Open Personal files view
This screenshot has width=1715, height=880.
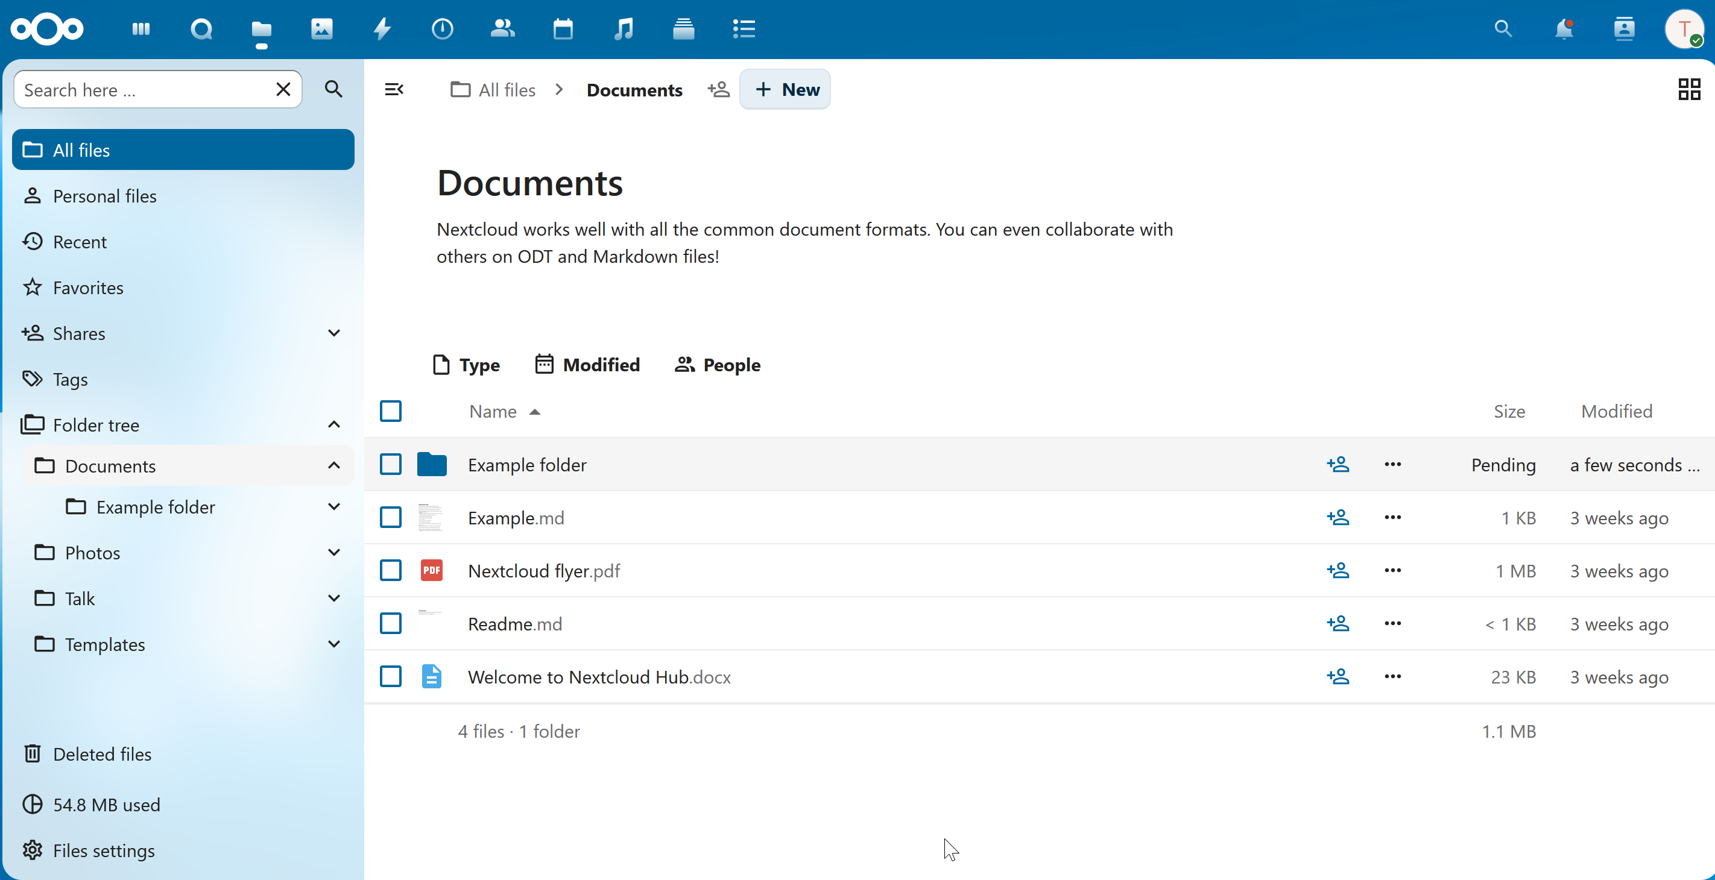183,196
